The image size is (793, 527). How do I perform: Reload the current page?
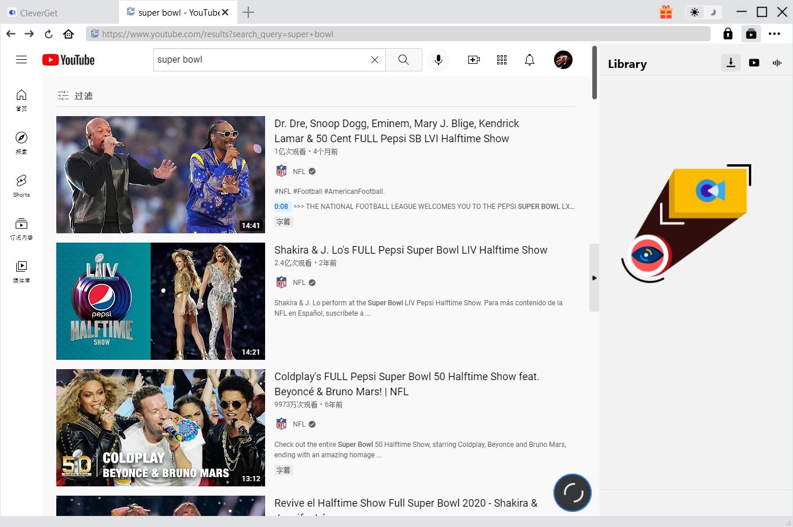[x=49, y=34]
